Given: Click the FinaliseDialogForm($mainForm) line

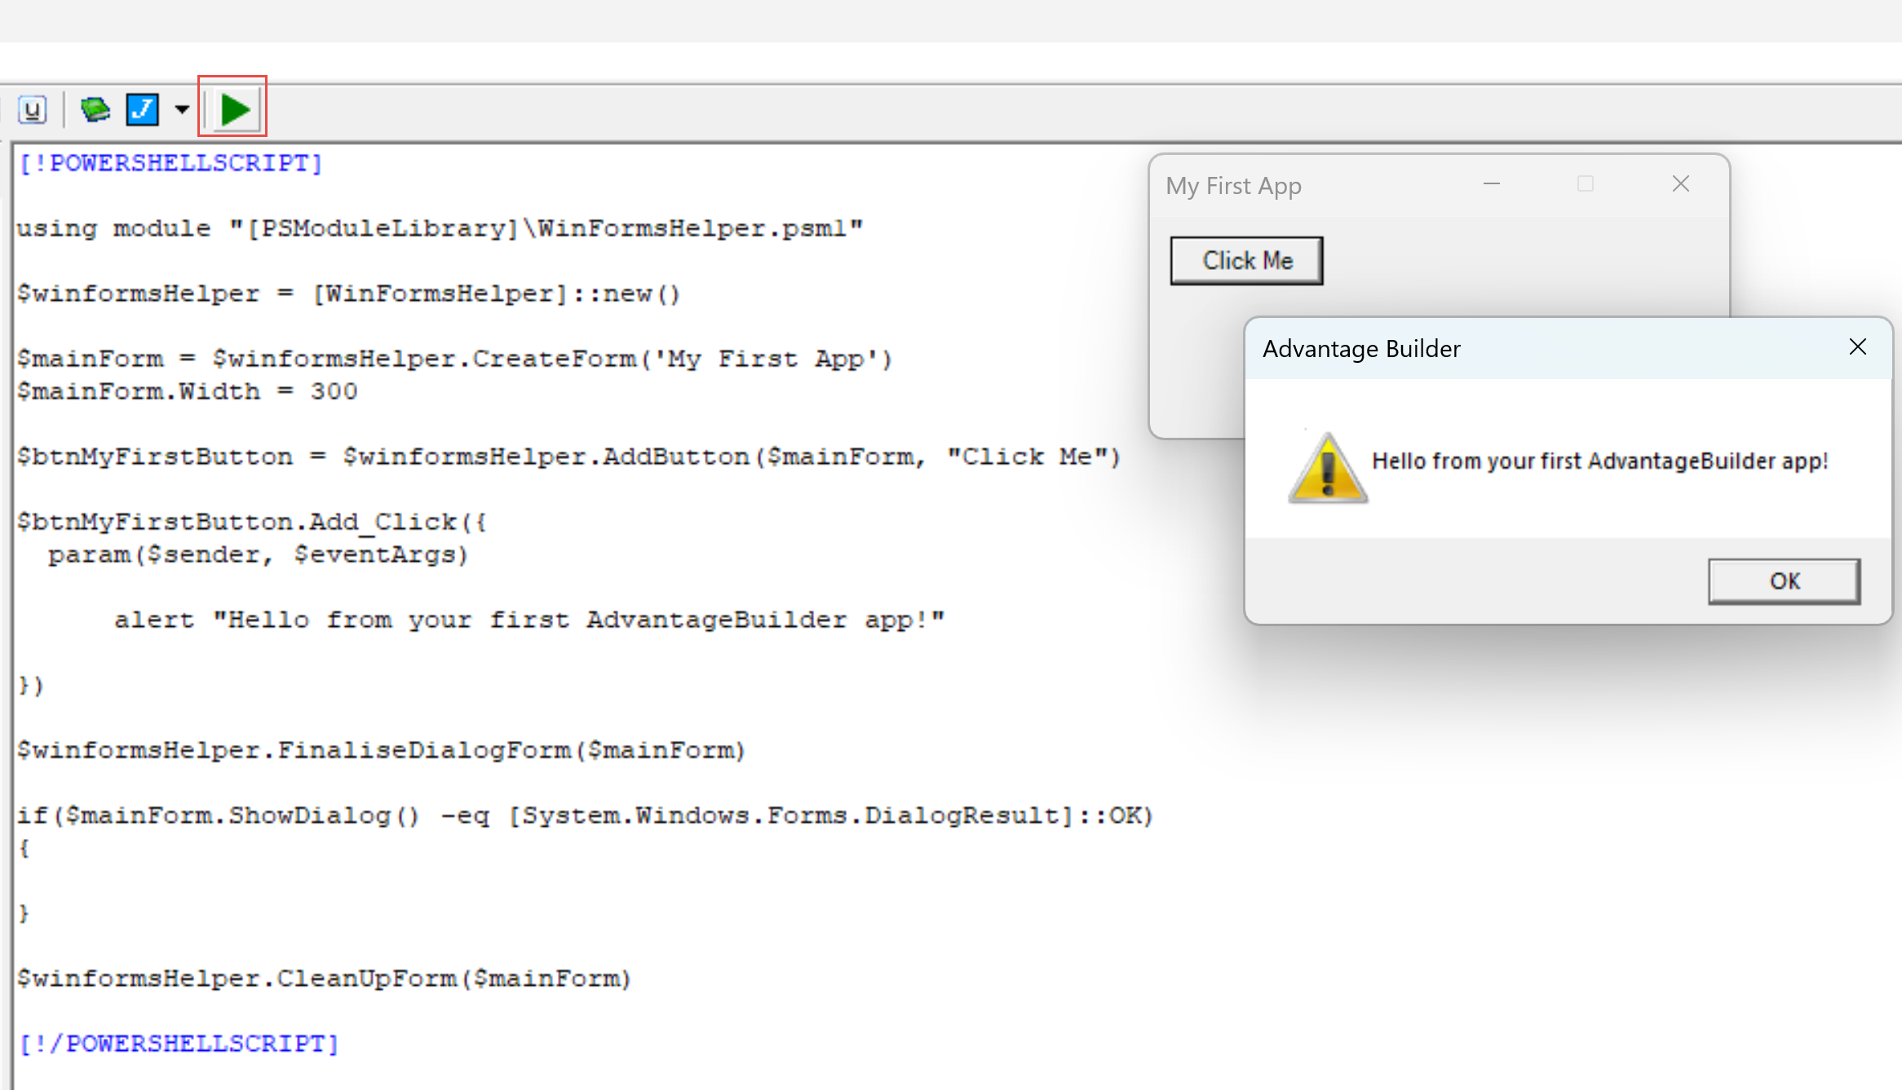Looking at the screenshot, I should coord(382,750).
